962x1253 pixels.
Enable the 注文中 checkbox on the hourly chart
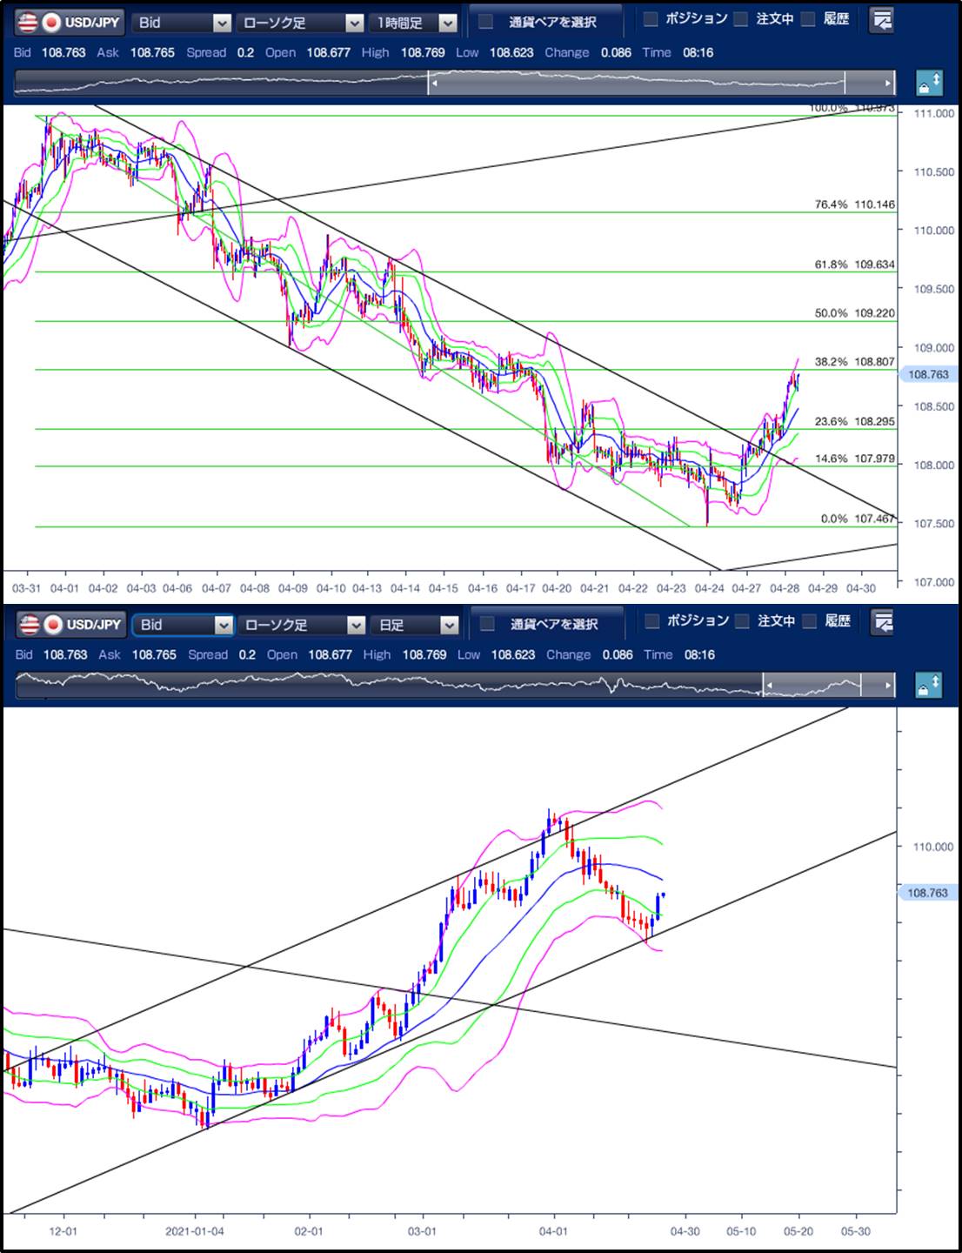pos(740,19)
